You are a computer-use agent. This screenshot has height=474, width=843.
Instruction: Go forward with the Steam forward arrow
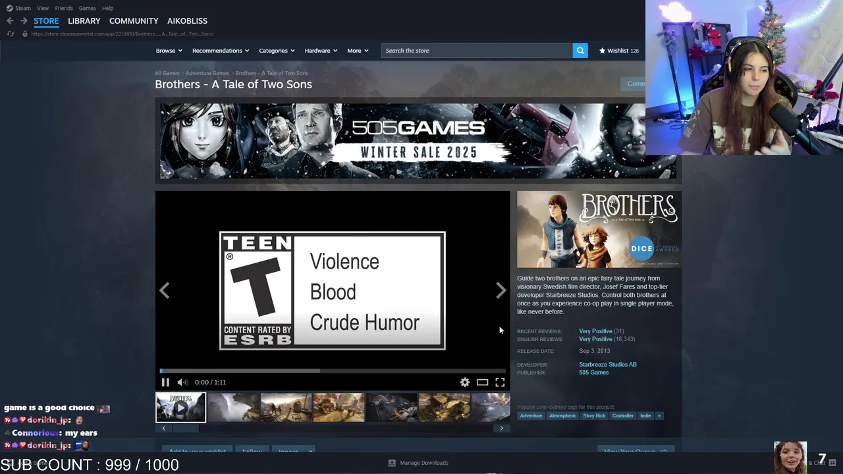[24, 21]
